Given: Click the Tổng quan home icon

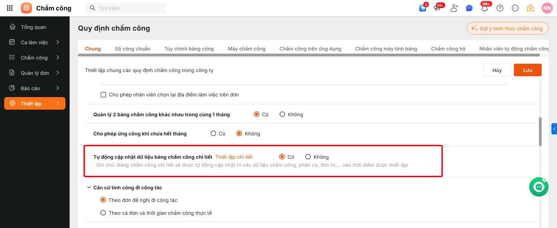Looking at the screenshot, I should coord(13,27).
